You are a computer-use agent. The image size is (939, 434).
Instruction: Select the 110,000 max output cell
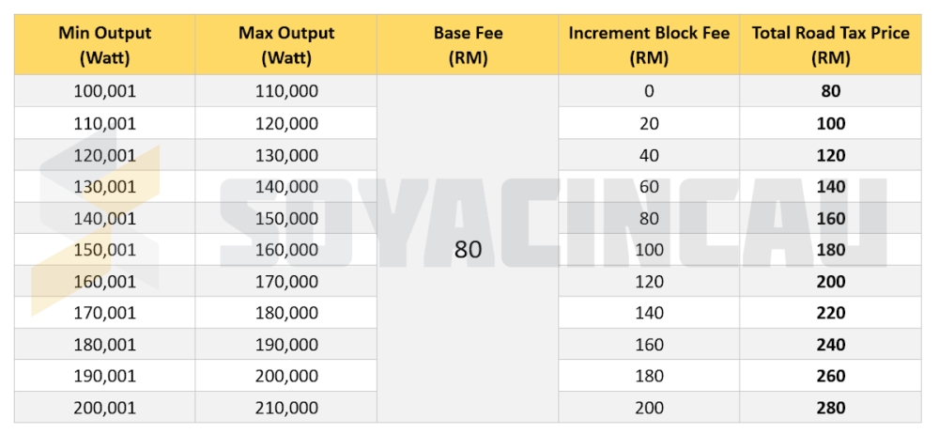point(286,91)
